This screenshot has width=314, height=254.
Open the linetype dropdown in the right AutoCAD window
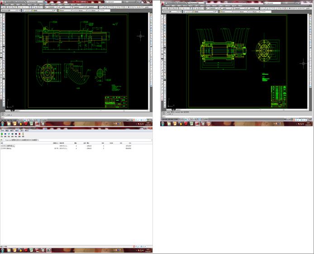pos(241,12)
